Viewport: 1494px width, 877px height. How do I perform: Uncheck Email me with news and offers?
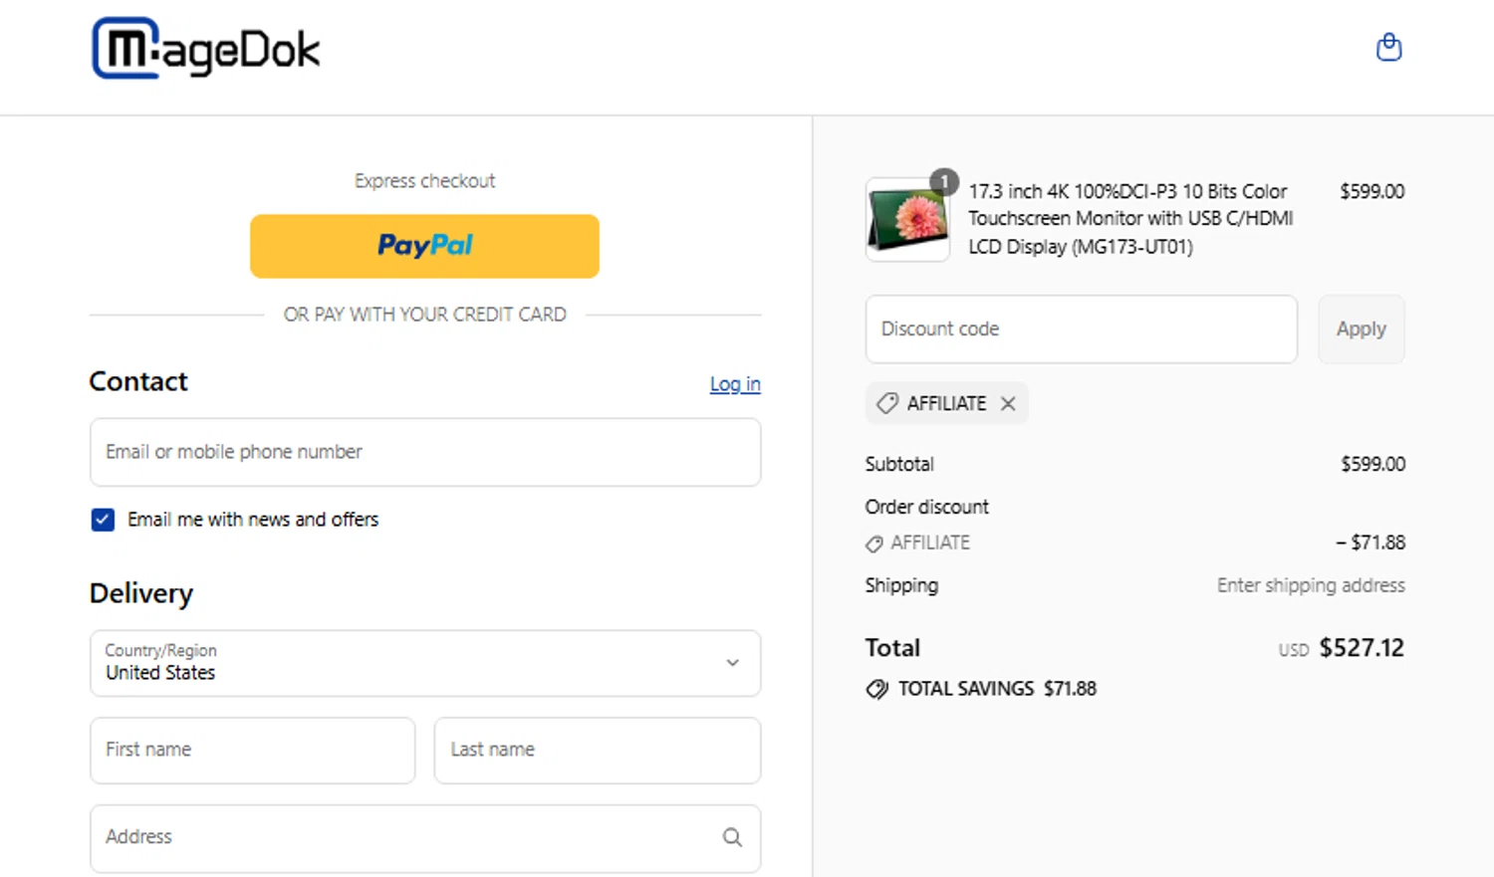(103, 520)
